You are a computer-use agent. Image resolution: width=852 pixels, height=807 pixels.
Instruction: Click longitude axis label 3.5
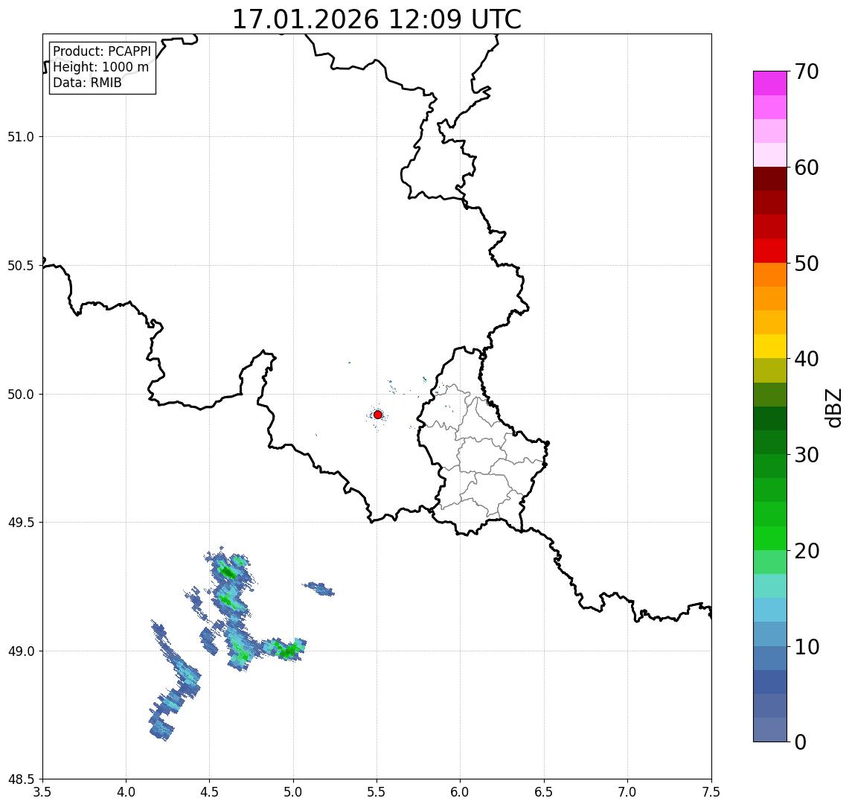tap(42, 792)
